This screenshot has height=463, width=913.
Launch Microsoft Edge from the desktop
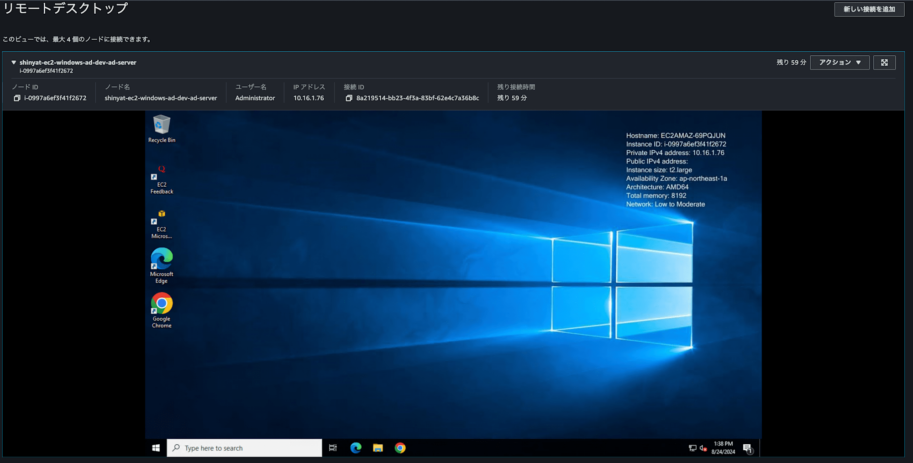coord(162,266)
